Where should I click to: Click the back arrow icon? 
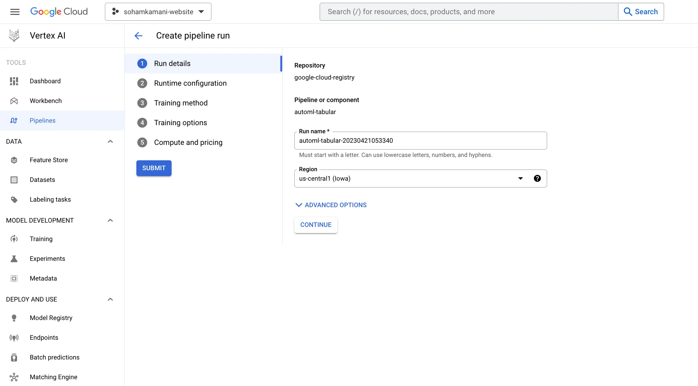pos(139,36)
